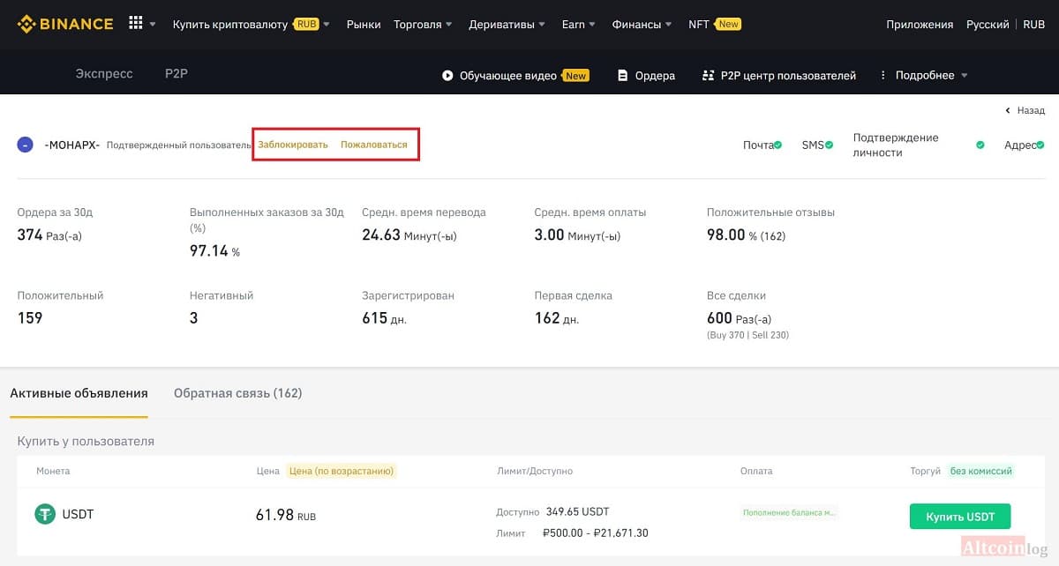Open the apps grid menu icon
The width and height of the screenshot is (1059, 566).
[x=136, y=24]
